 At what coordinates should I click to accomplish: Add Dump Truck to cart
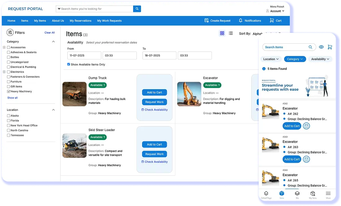tap(154, 92)
